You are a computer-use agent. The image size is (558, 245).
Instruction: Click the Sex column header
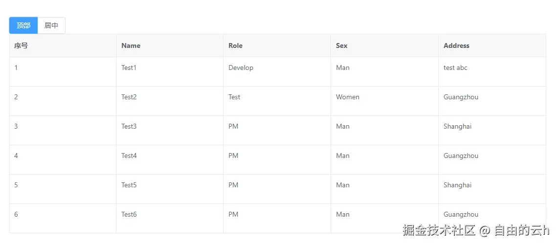click(341, 45)
